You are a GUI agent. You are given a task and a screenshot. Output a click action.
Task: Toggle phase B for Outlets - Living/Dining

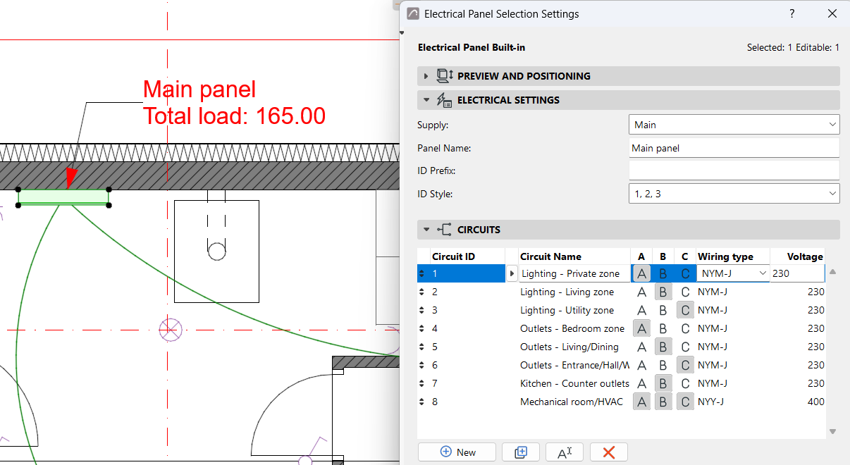663,347
